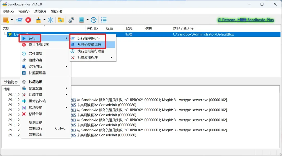The width and height of the screenshot is (282, 156).
Task: Click the run program window toolbar icon
Action: (x=19, y=20)
